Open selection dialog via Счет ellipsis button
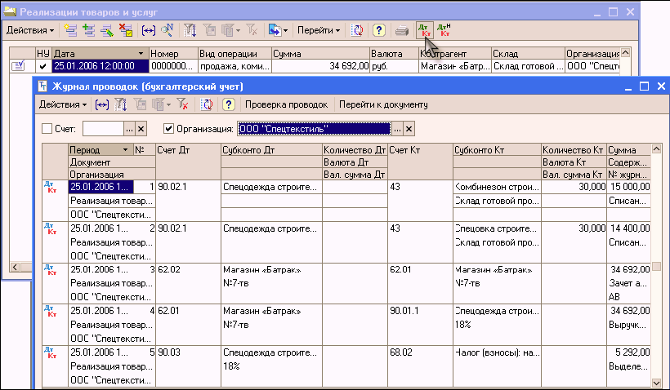 [x=128, y=129]
